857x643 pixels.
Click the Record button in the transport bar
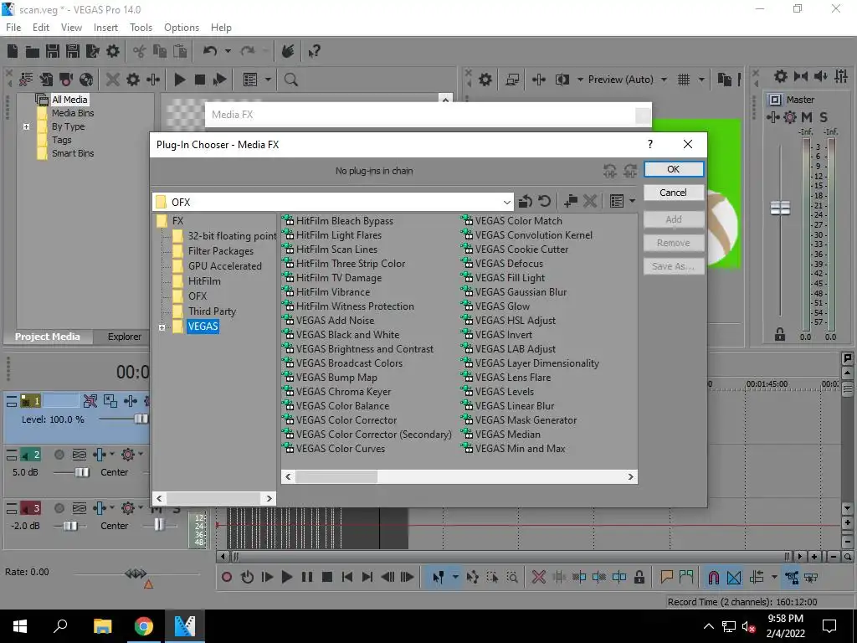[x=227, y=577]
